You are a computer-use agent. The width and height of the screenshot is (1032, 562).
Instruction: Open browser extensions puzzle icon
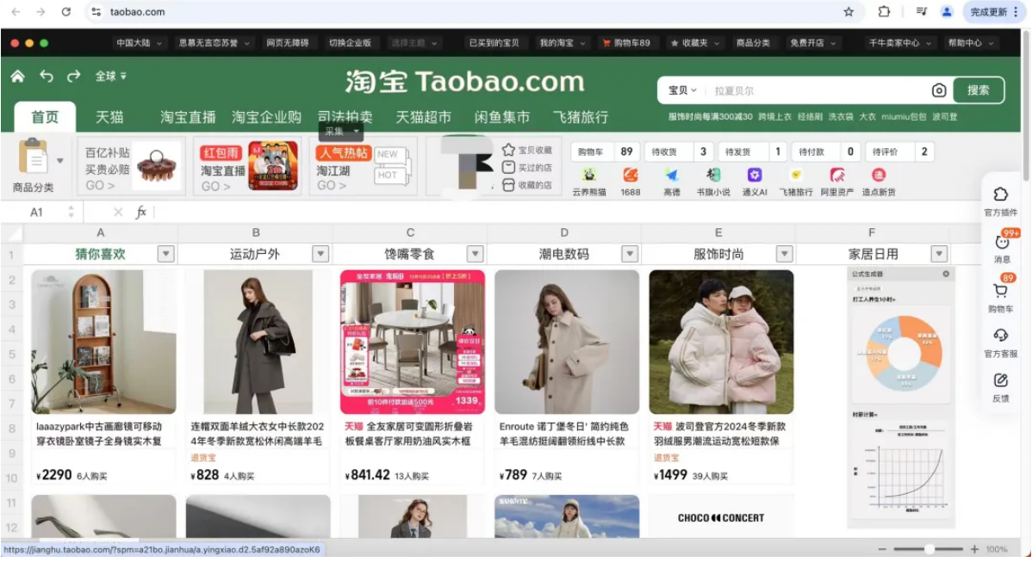pos(884,12)
